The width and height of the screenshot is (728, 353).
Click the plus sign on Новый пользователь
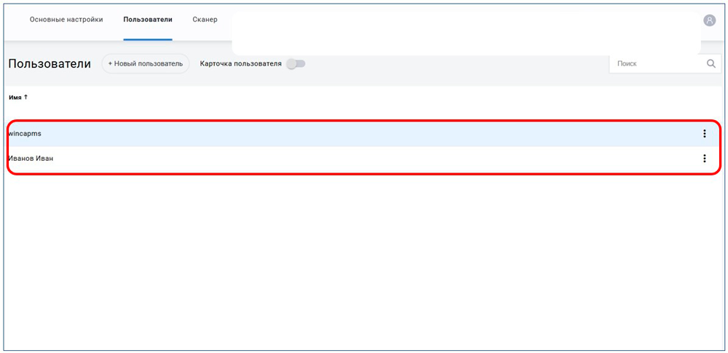click(x=111, y=64)
